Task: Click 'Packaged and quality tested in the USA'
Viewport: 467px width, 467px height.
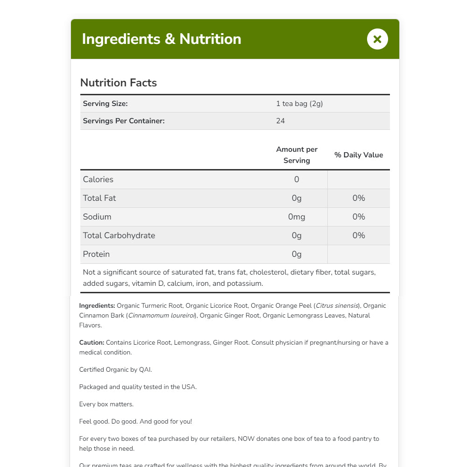Action: [x=138, y=387]
